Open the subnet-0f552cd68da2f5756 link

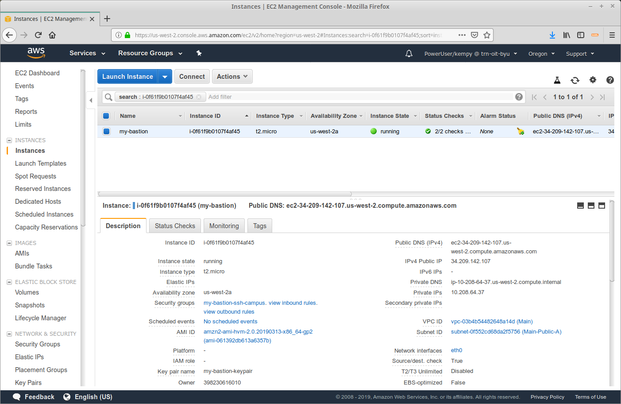[x=506, y=332]
